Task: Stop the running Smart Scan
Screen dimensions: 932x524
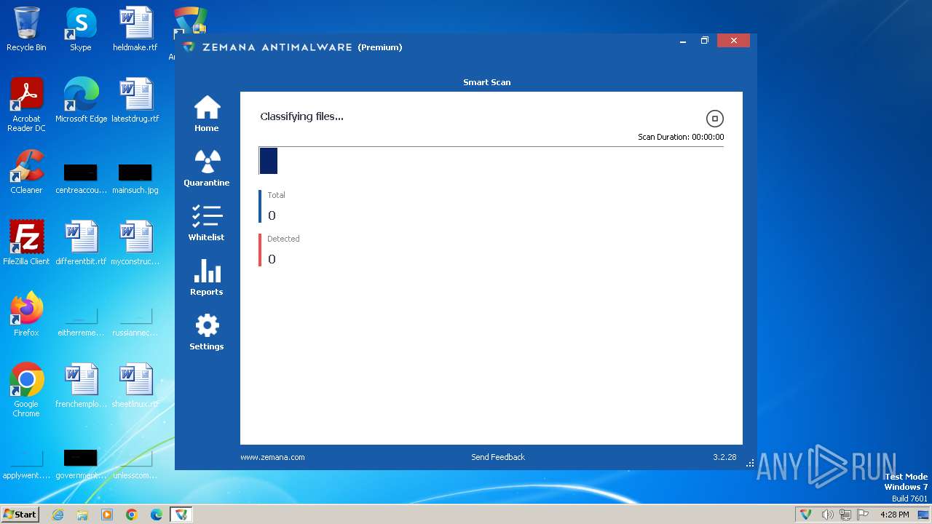Action: coord(714,119)
